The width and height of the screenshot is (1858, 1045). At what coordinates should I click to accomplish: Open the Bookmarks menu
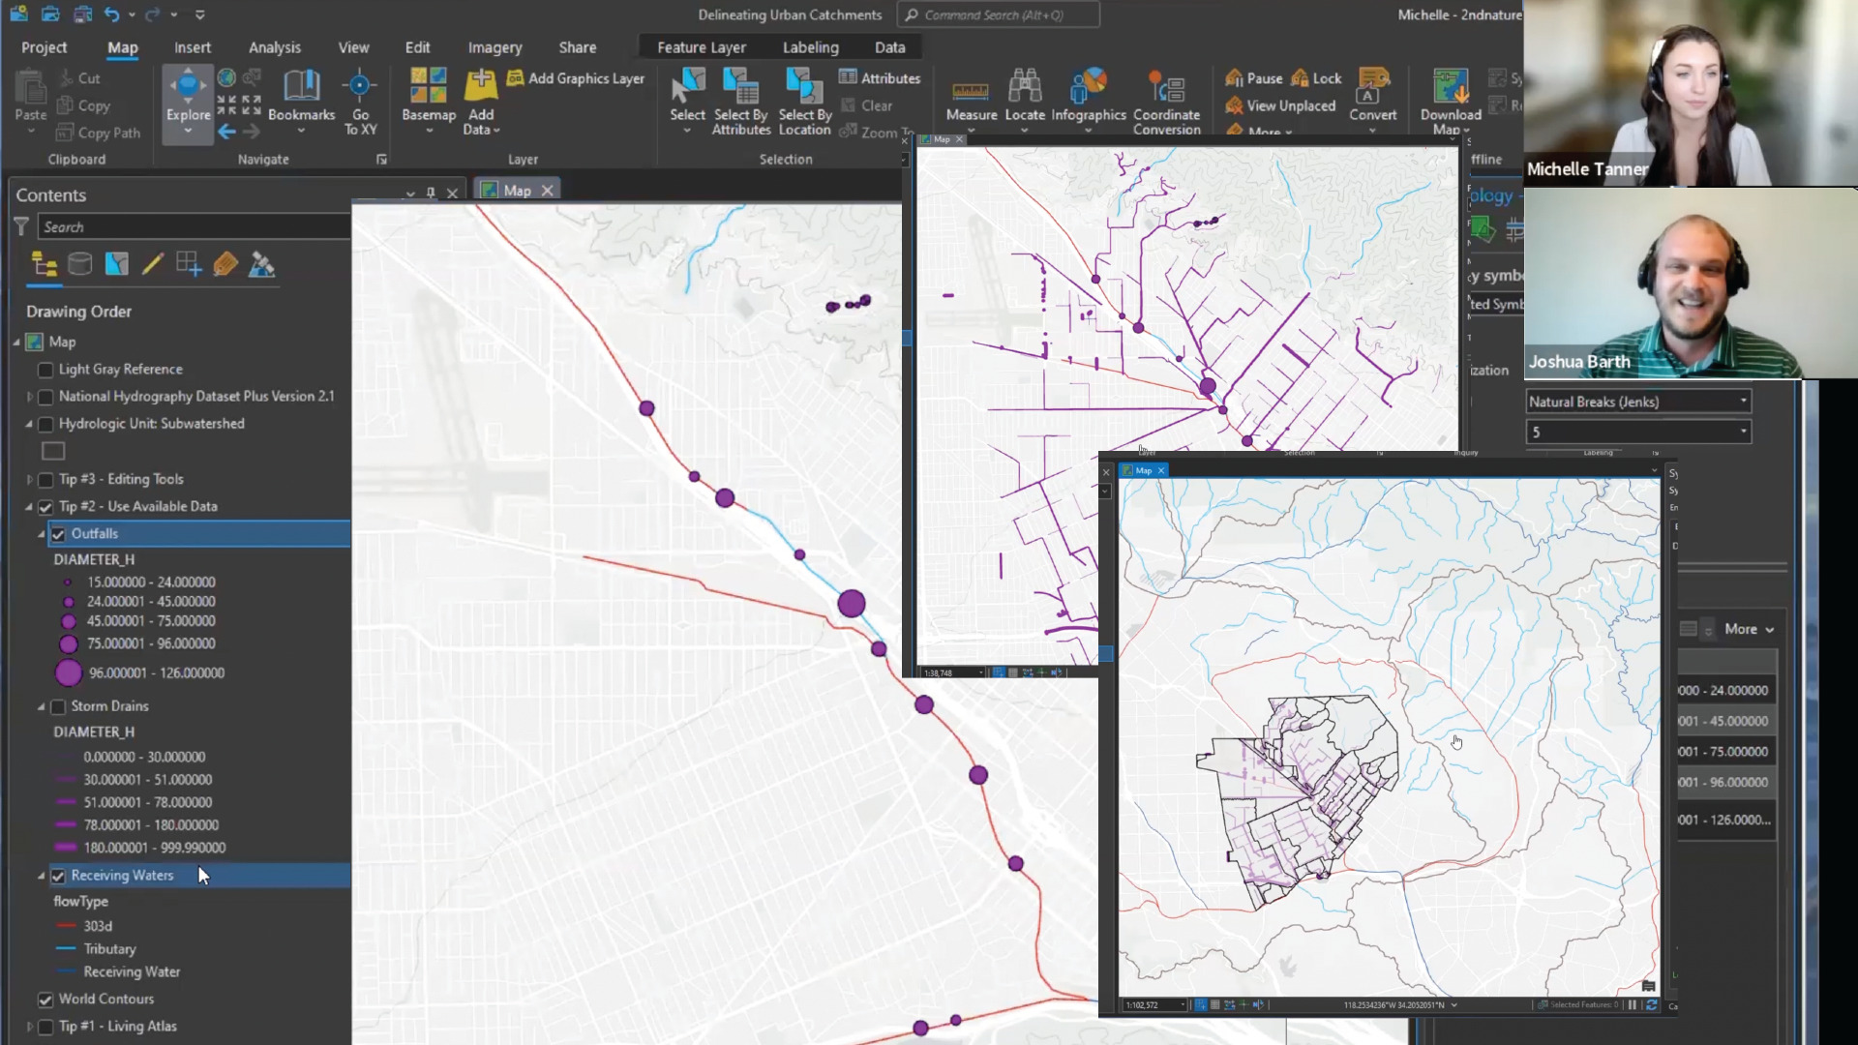coord(301,97)
